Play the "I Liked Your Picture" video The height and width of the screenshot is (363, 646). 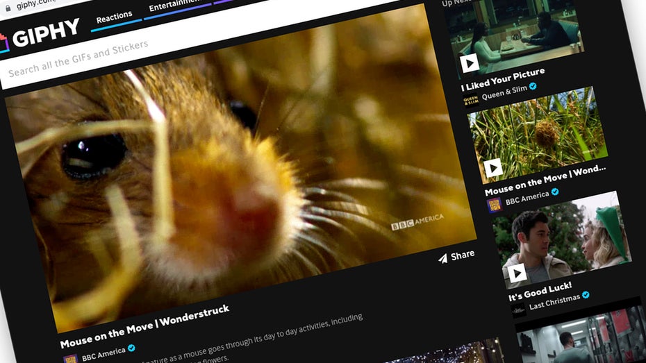click(470, 63)
